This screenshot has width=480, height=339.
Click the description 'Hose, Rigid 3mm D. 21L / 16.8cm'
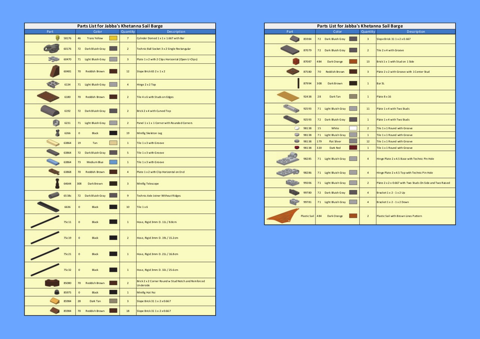coord(157,254)
